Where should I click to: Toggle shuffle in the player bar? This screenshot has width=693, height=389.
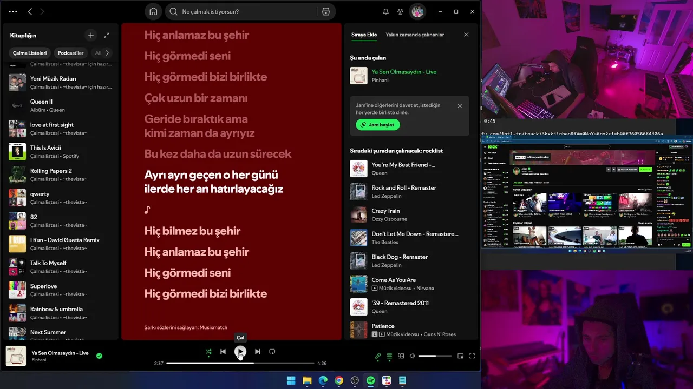[x=208, y=352]
